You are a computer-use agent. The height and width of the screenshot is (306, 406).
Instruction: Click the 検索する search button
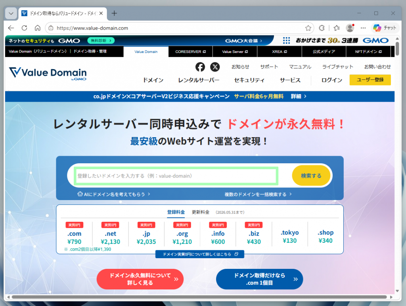311,176
